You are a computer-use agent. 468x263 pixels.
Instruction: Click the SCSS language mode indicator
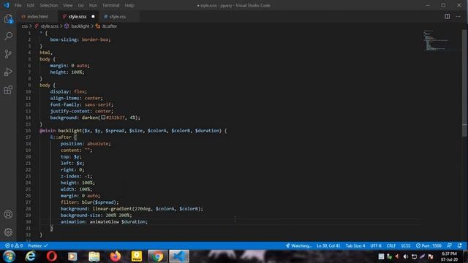(406, 245)
